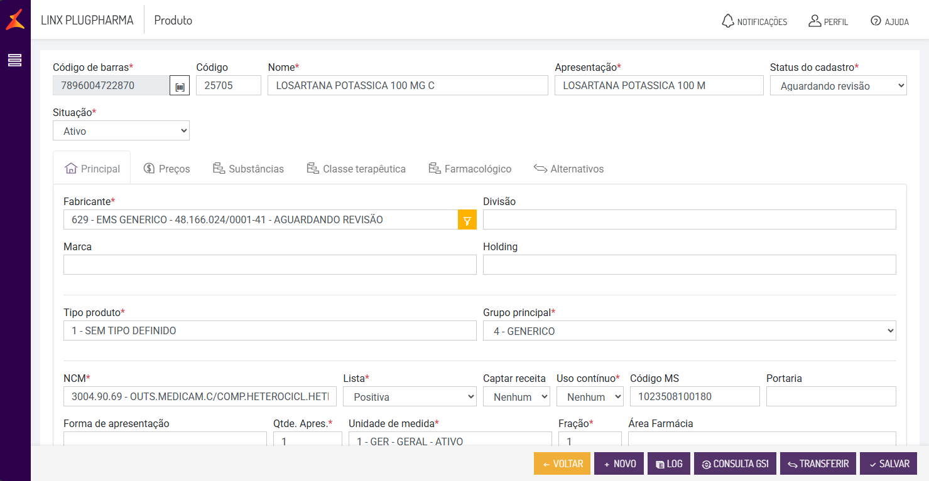Switch to the Preços tab
This screenshot has height=481, width=929.
[166, 169]
